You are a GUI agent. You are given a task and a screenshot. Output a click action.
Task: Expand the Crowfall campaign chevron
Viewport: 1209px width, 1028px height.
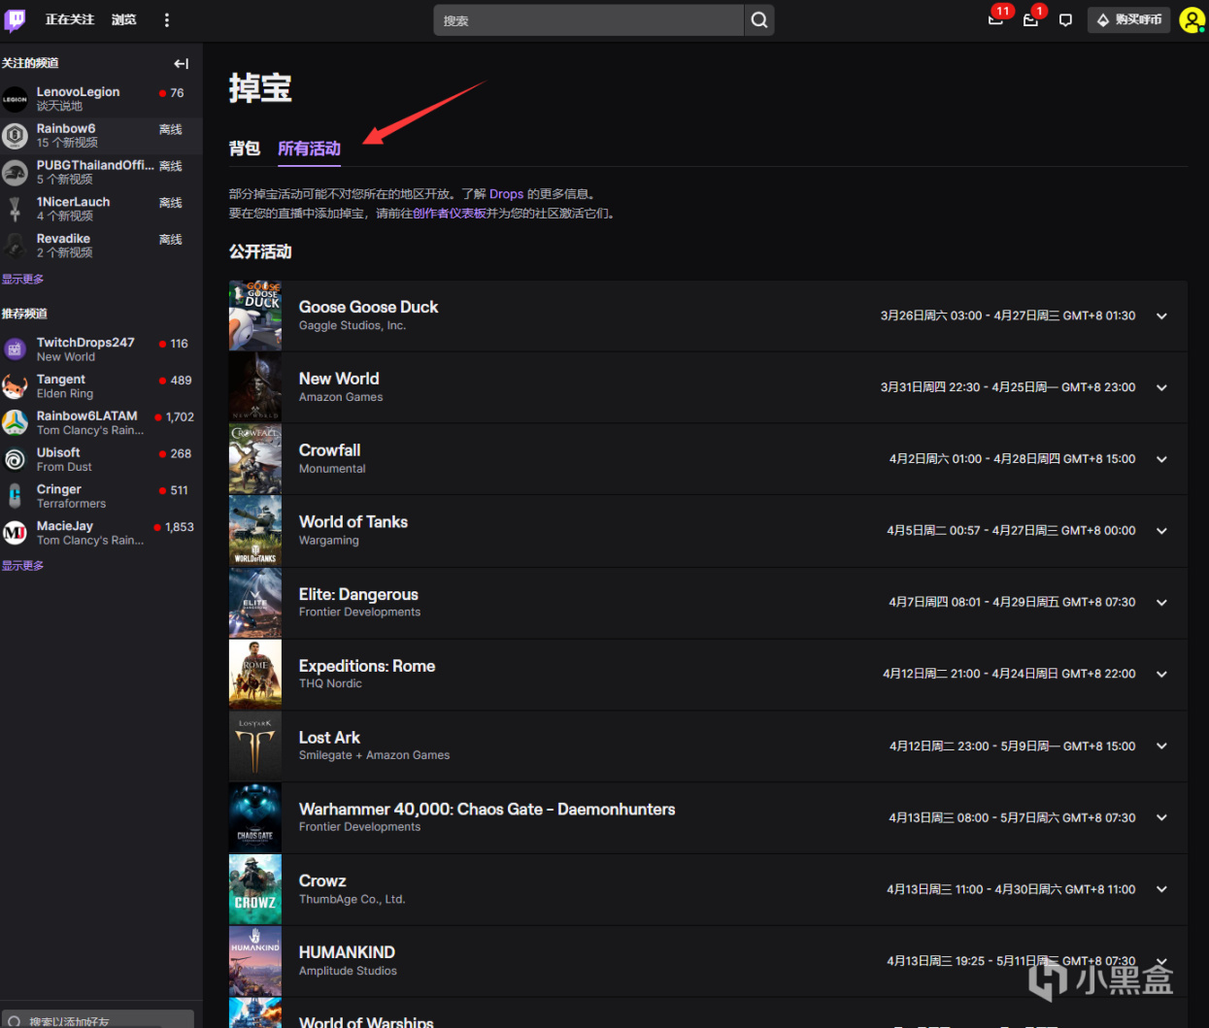[x=1161, y=459]
